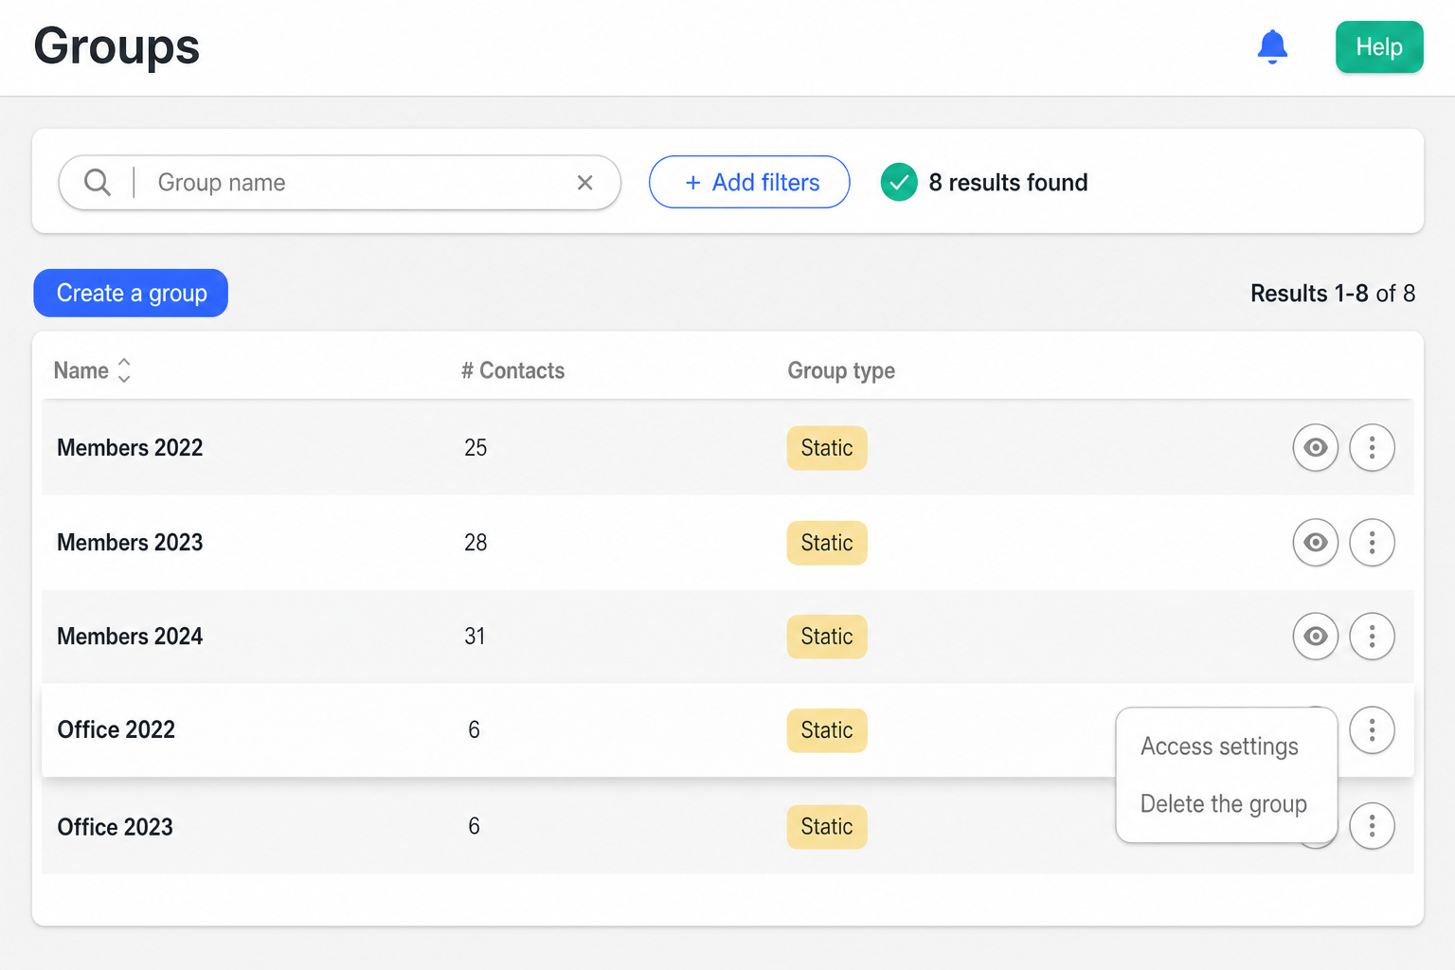View the Members 2024 group
The image size is (1455, 970).
pyautogui.click(x=1316, y=636)
